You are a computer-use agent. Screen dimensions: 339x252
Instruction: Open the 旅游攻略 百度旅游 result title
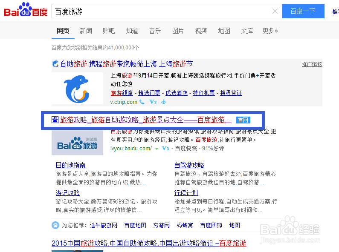[x=145, y=120]
